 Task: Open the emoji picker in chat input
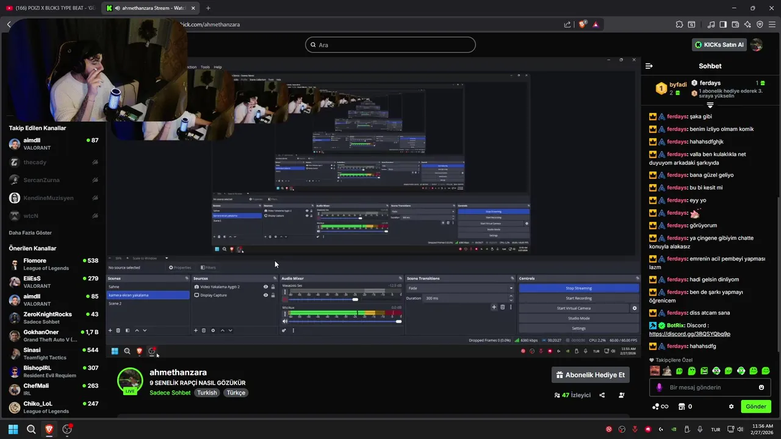(761, 387)
